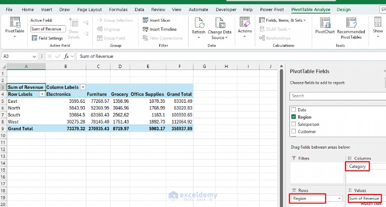Expand the Actions dropdown arrow
This screenshot has width=386, height=207.
[x=245, y=36]
